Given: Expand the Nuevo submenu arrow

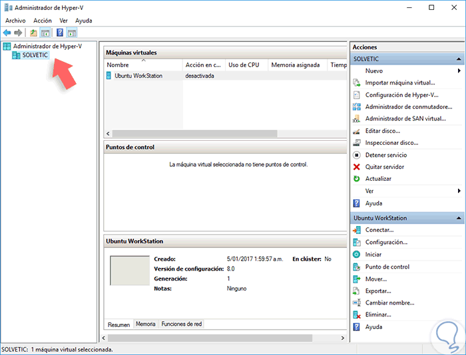Looking at the screenshot, I should coord(459,71).
